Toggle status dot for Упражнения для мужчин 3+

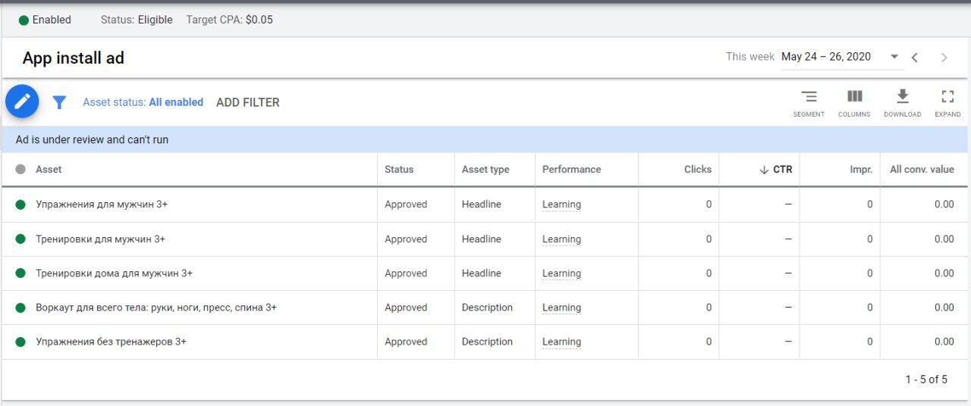coord(20,205)
